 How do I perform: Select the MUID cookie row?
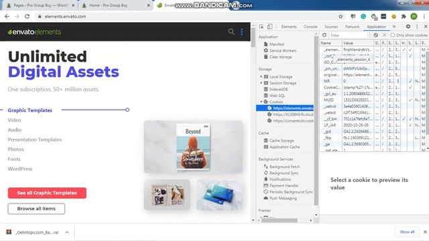pyautogui.click(x=373, y=100)
